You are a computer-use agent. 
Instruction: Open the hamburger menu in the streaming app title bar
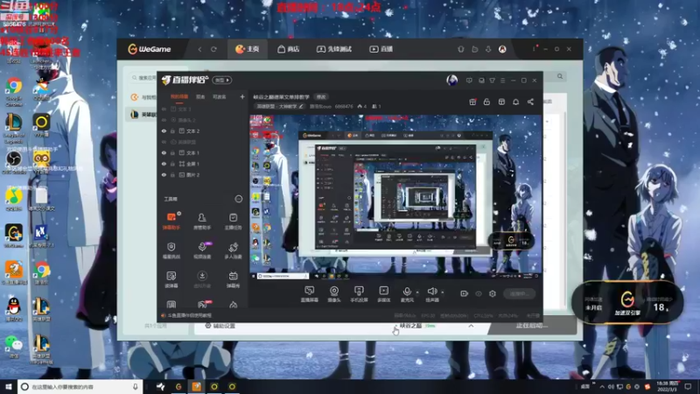[502, 81]
